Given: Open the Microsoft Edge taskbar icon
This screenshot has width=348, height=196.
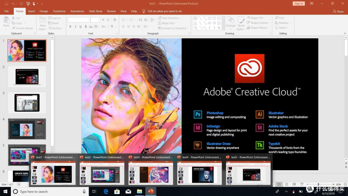Looking at the screenshot, I should 106,191.
